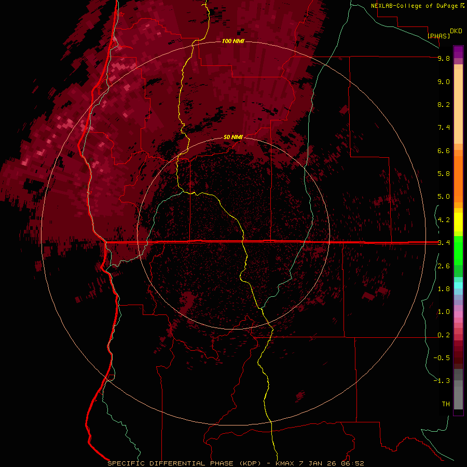Click the 9.0 scale value
The image size is (467, 467).
point(444,81)
